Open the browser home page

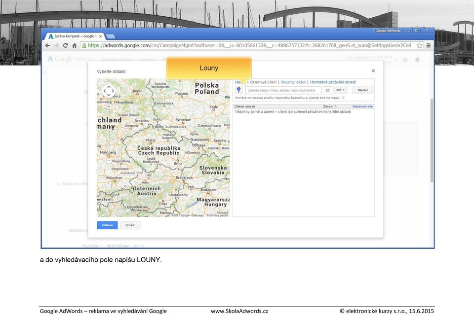coord(74,45)
